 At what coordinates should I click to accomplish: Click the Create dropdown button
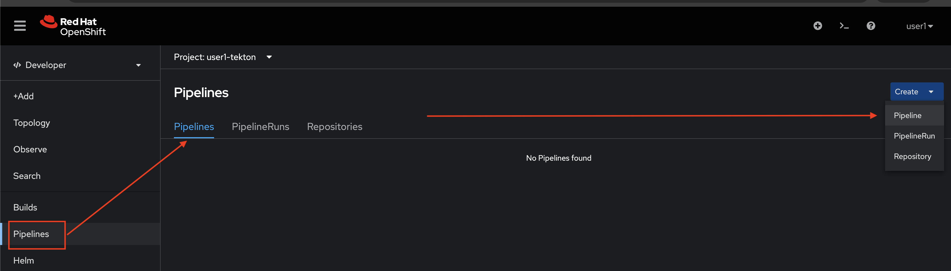[916, 92]
